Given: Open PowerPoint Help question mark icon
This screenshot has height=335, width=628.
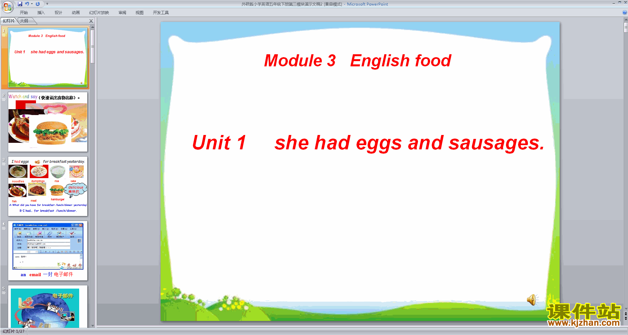Looking at the screenshot, I should (x=625, y=12).
